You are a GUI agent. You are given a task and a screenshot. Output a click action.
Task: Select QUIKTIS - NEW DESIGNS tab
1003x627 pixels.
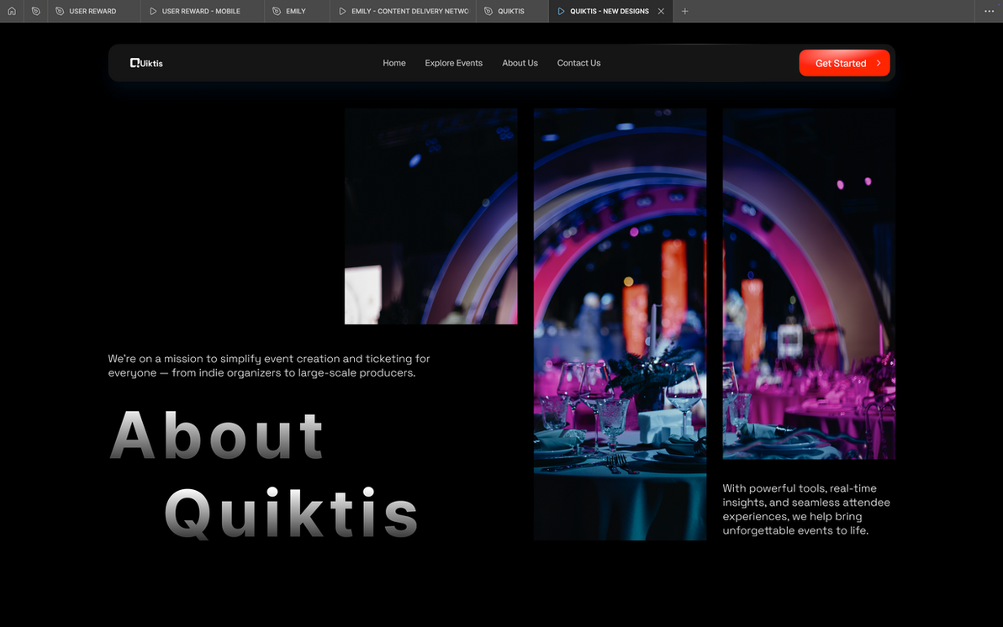(x=609, y=11)
